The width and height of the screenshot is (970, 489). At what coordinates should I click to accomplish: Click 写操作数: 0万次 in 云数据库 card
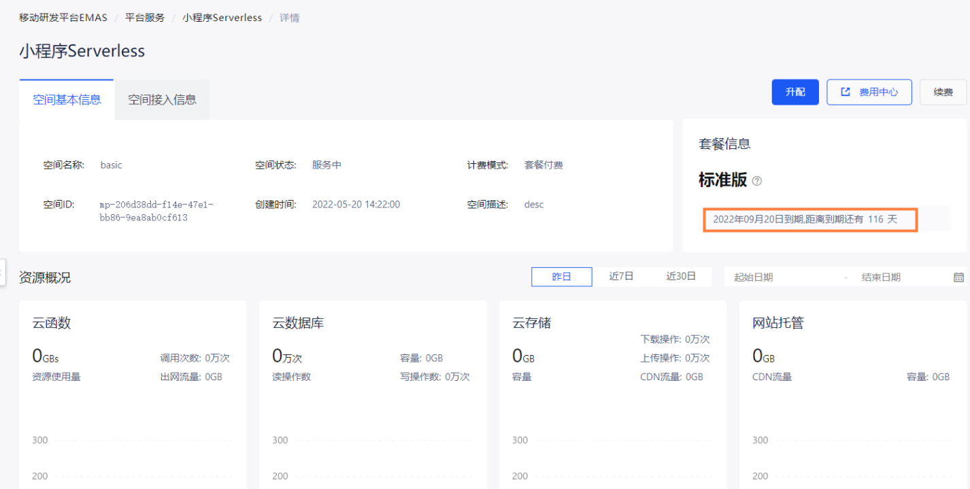[x=435, y=376]
